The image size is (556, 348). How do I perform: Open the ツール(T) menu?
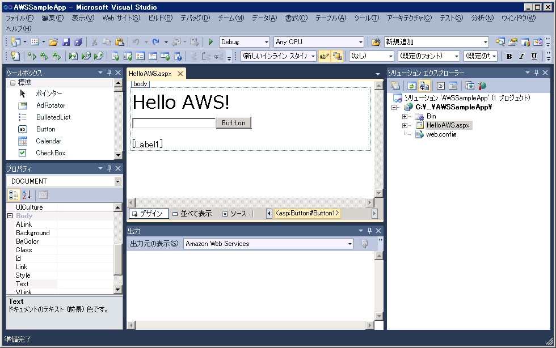point(367,18)
